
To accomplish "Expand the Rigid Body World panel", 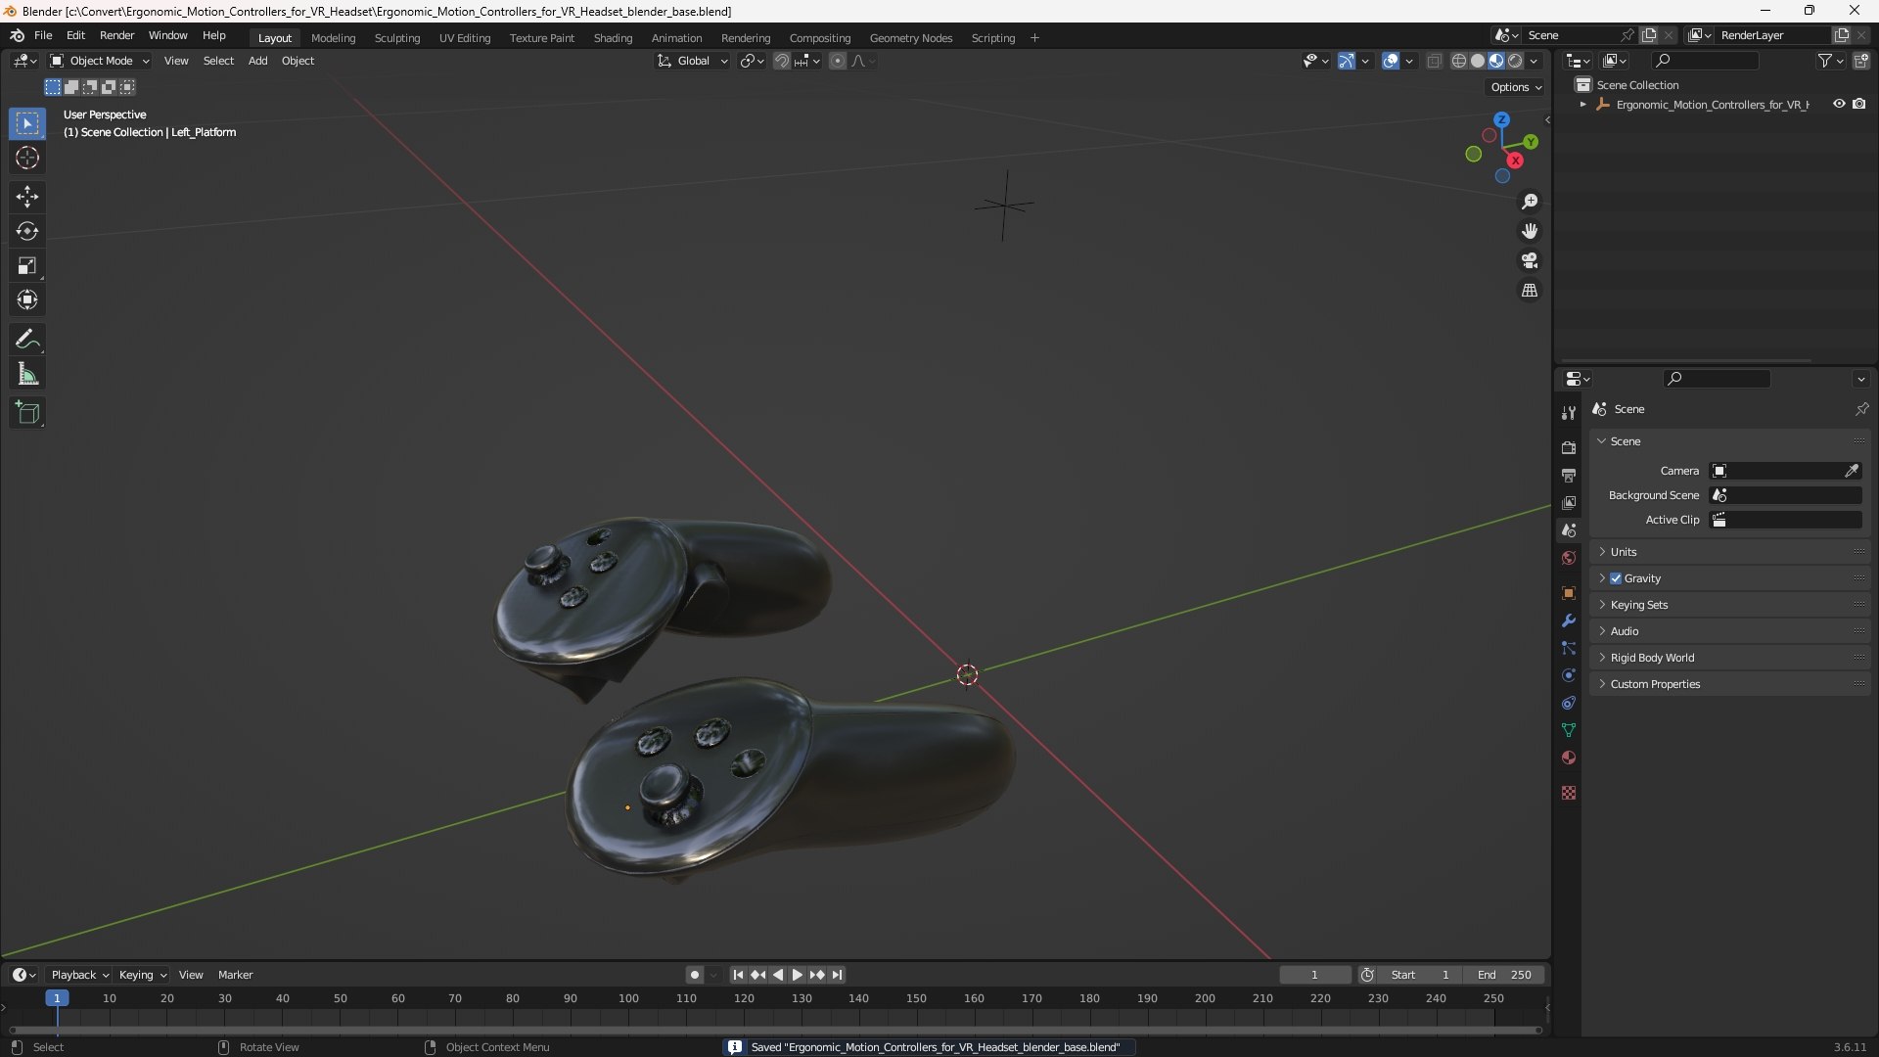I will (1729, 658).
